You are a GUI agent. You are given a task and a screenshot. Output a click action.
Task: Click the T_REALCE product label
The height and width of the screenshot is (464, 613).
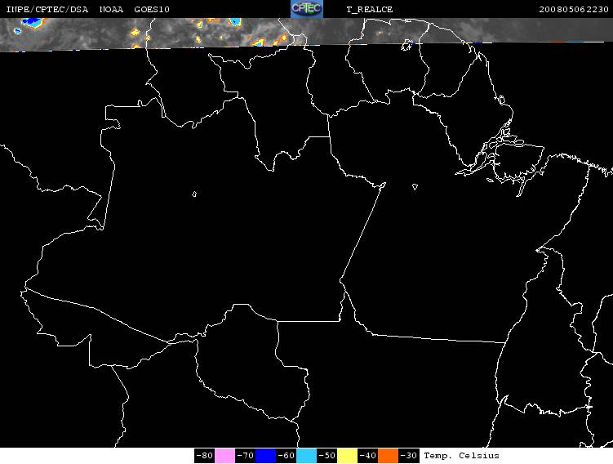(370, 9)
